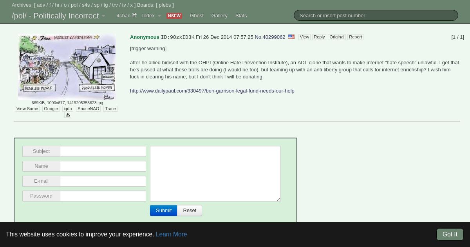The height and width of the screenshot is (247, 470).
Task: Go to the tg archive
Action: pos(106,5)
